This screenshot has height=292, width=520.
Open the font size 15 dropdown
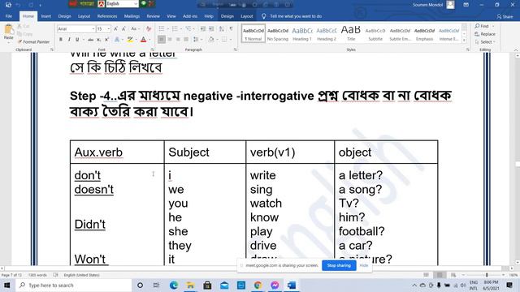pos(108,29)
